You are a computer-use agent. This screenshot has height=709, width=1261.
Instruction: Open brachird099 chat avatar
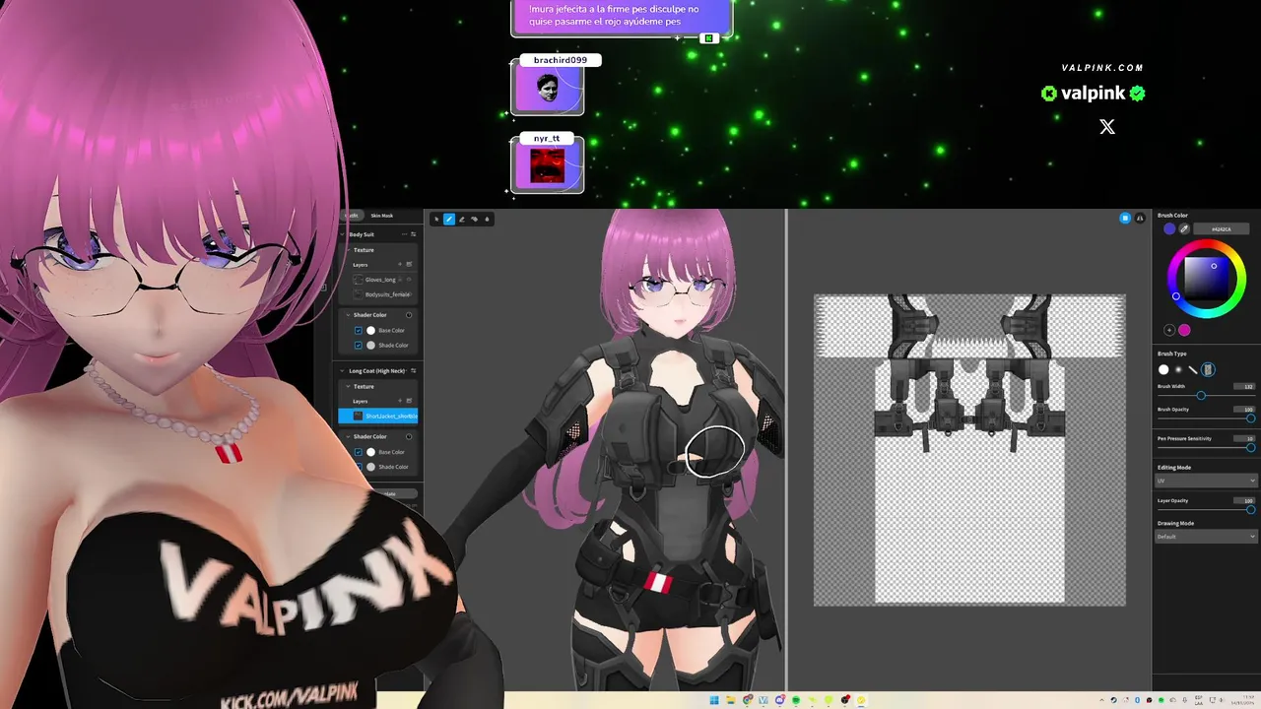click(x=548, y=90)
